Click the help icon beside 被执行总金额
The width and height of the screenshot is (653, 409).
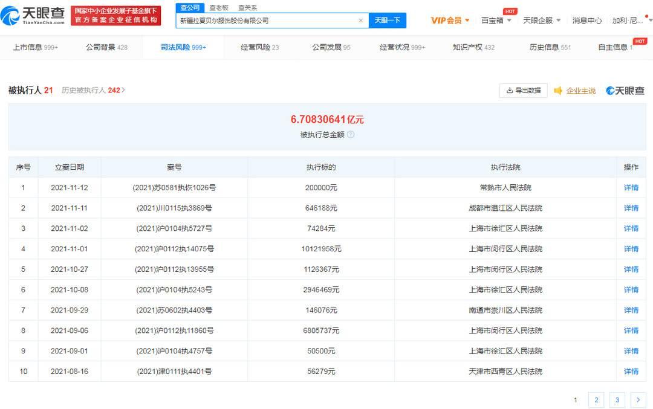(x=351, y=134)
